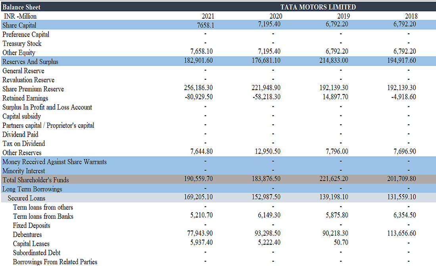Viewport: 436px width, 266px height.
Task: Select the TATA MOTORS LIMITED title cell
Action: pos(318,7)
